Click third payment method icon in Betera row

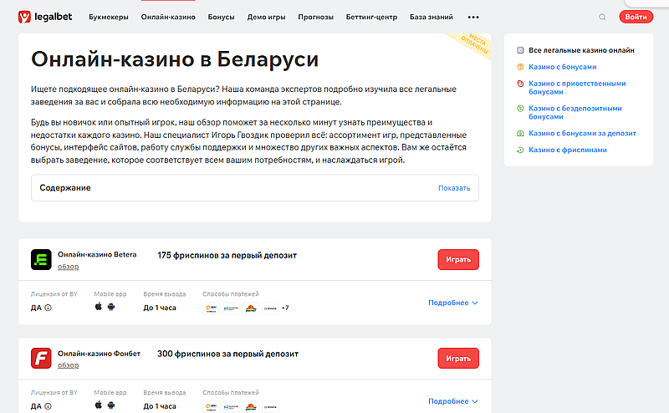point(251,308)
